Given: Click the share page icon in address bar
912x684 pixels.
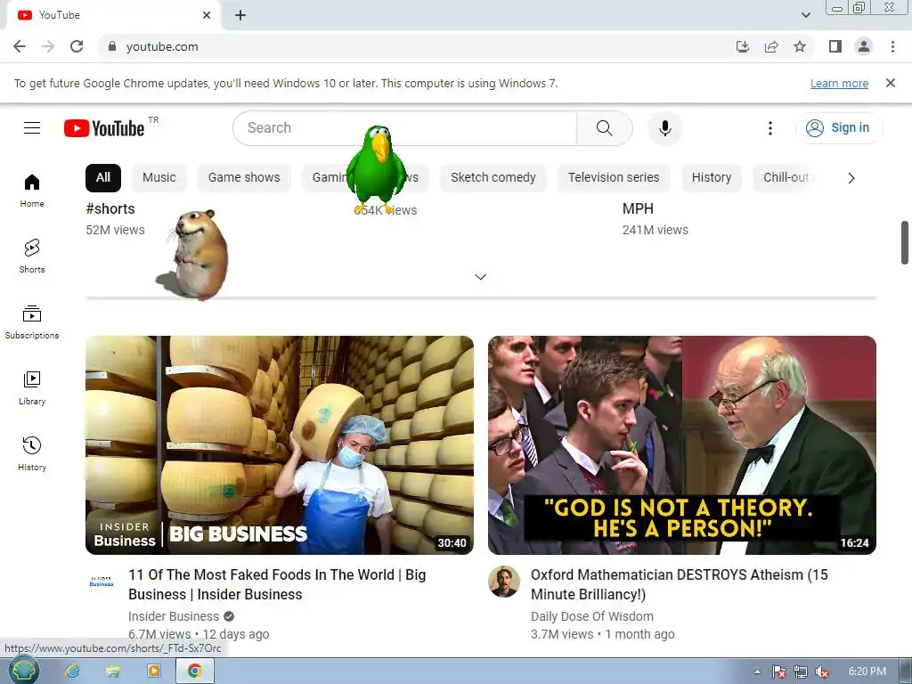Looking at the screenshot, I should point(771,46).
